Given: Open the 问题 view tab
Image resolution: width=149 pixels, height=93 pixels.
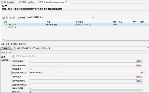Looking at the screenshot, I should coord(17,48).
